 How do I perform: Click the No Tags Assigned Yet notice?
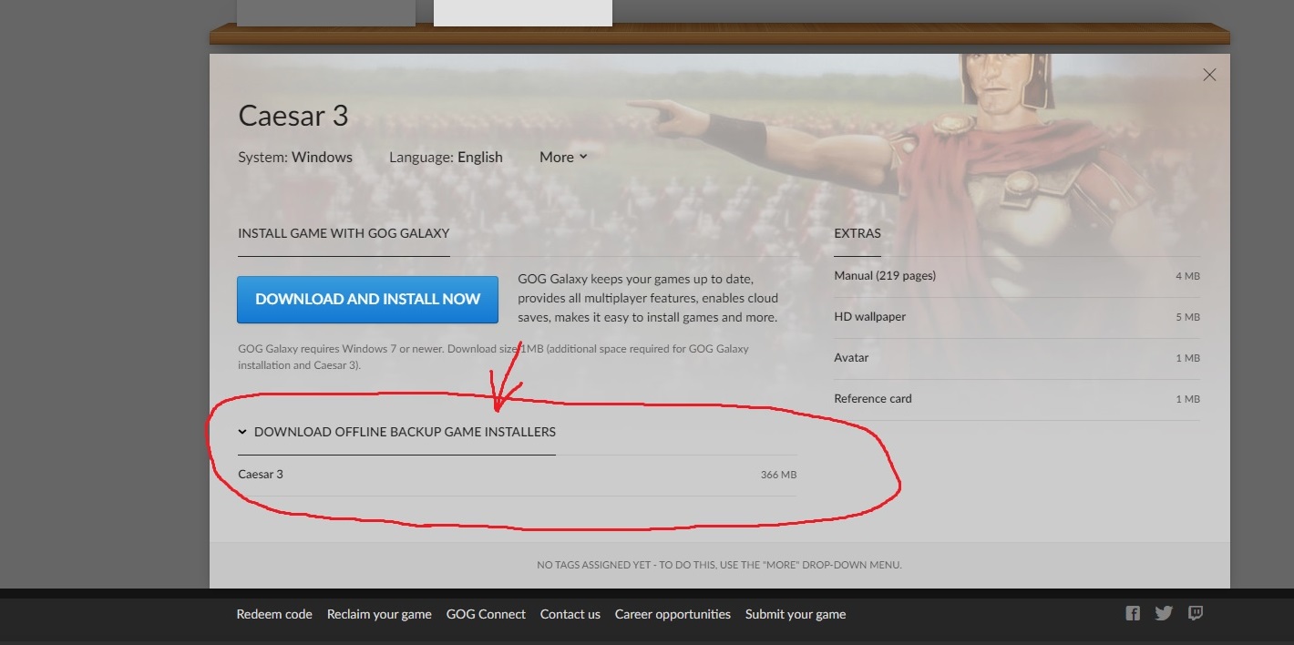pyautogui.click(x=719, y=565)
